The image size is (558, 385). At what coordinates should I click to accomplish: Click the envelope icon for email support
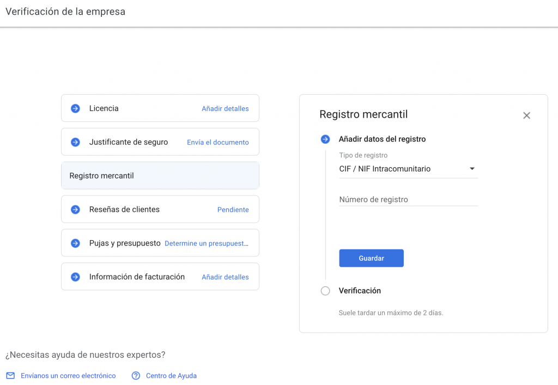click(x=10, y=376)
